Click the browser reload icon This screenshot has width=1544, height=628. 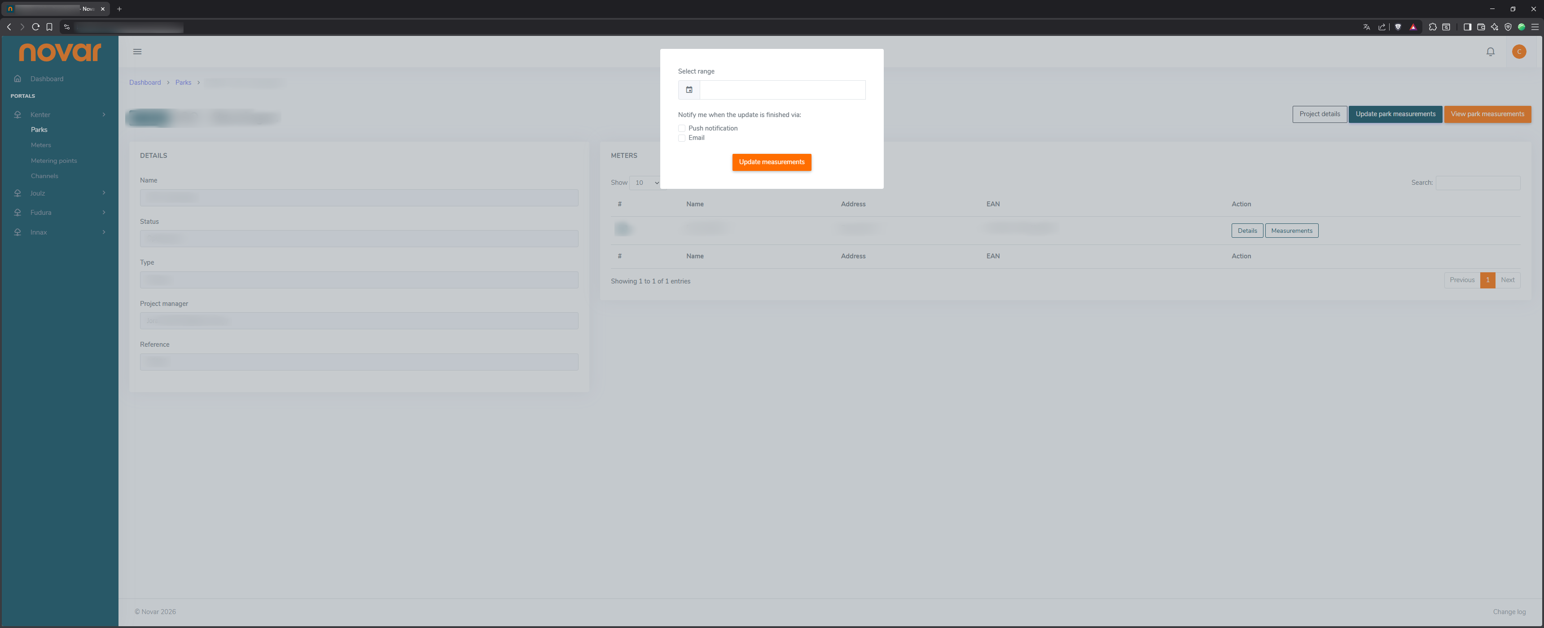click(35, 26)
